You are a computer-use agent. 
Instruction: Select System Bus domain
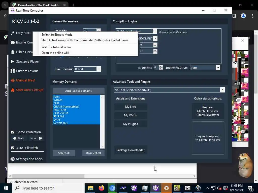(76, 123)
